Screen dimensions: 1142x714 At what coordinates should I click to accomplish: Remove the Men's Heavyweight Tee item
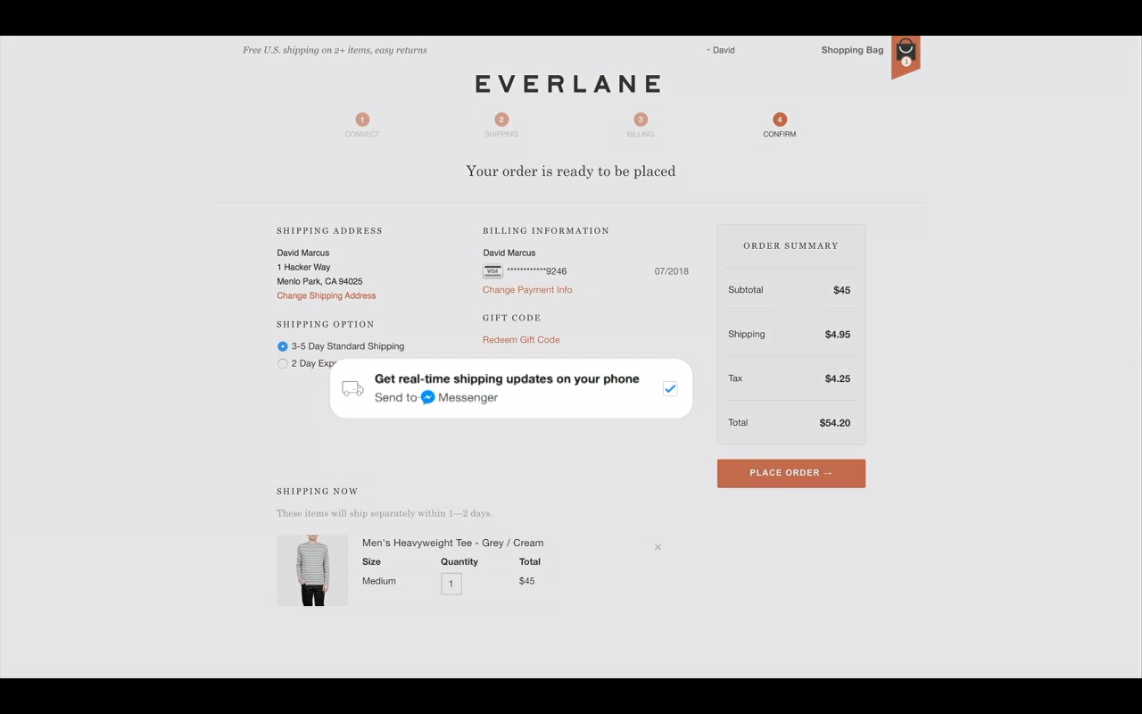658,547
